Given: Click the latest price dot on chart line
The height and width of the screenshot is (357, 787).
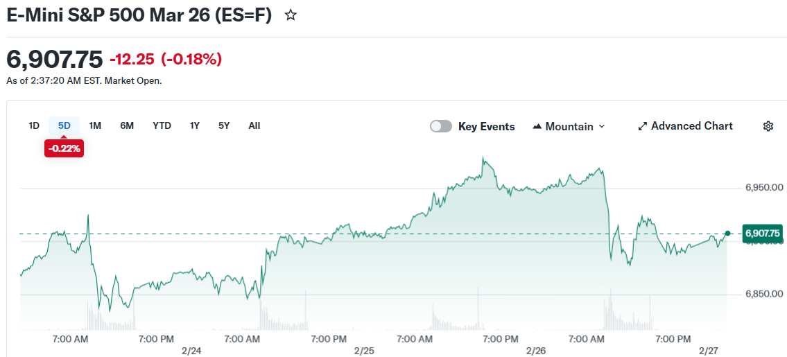Looking at the screenshot, I should [x=727, y=234].
